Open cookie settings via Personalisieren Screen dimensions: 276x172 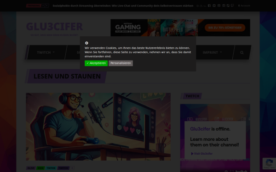point(121,63)
